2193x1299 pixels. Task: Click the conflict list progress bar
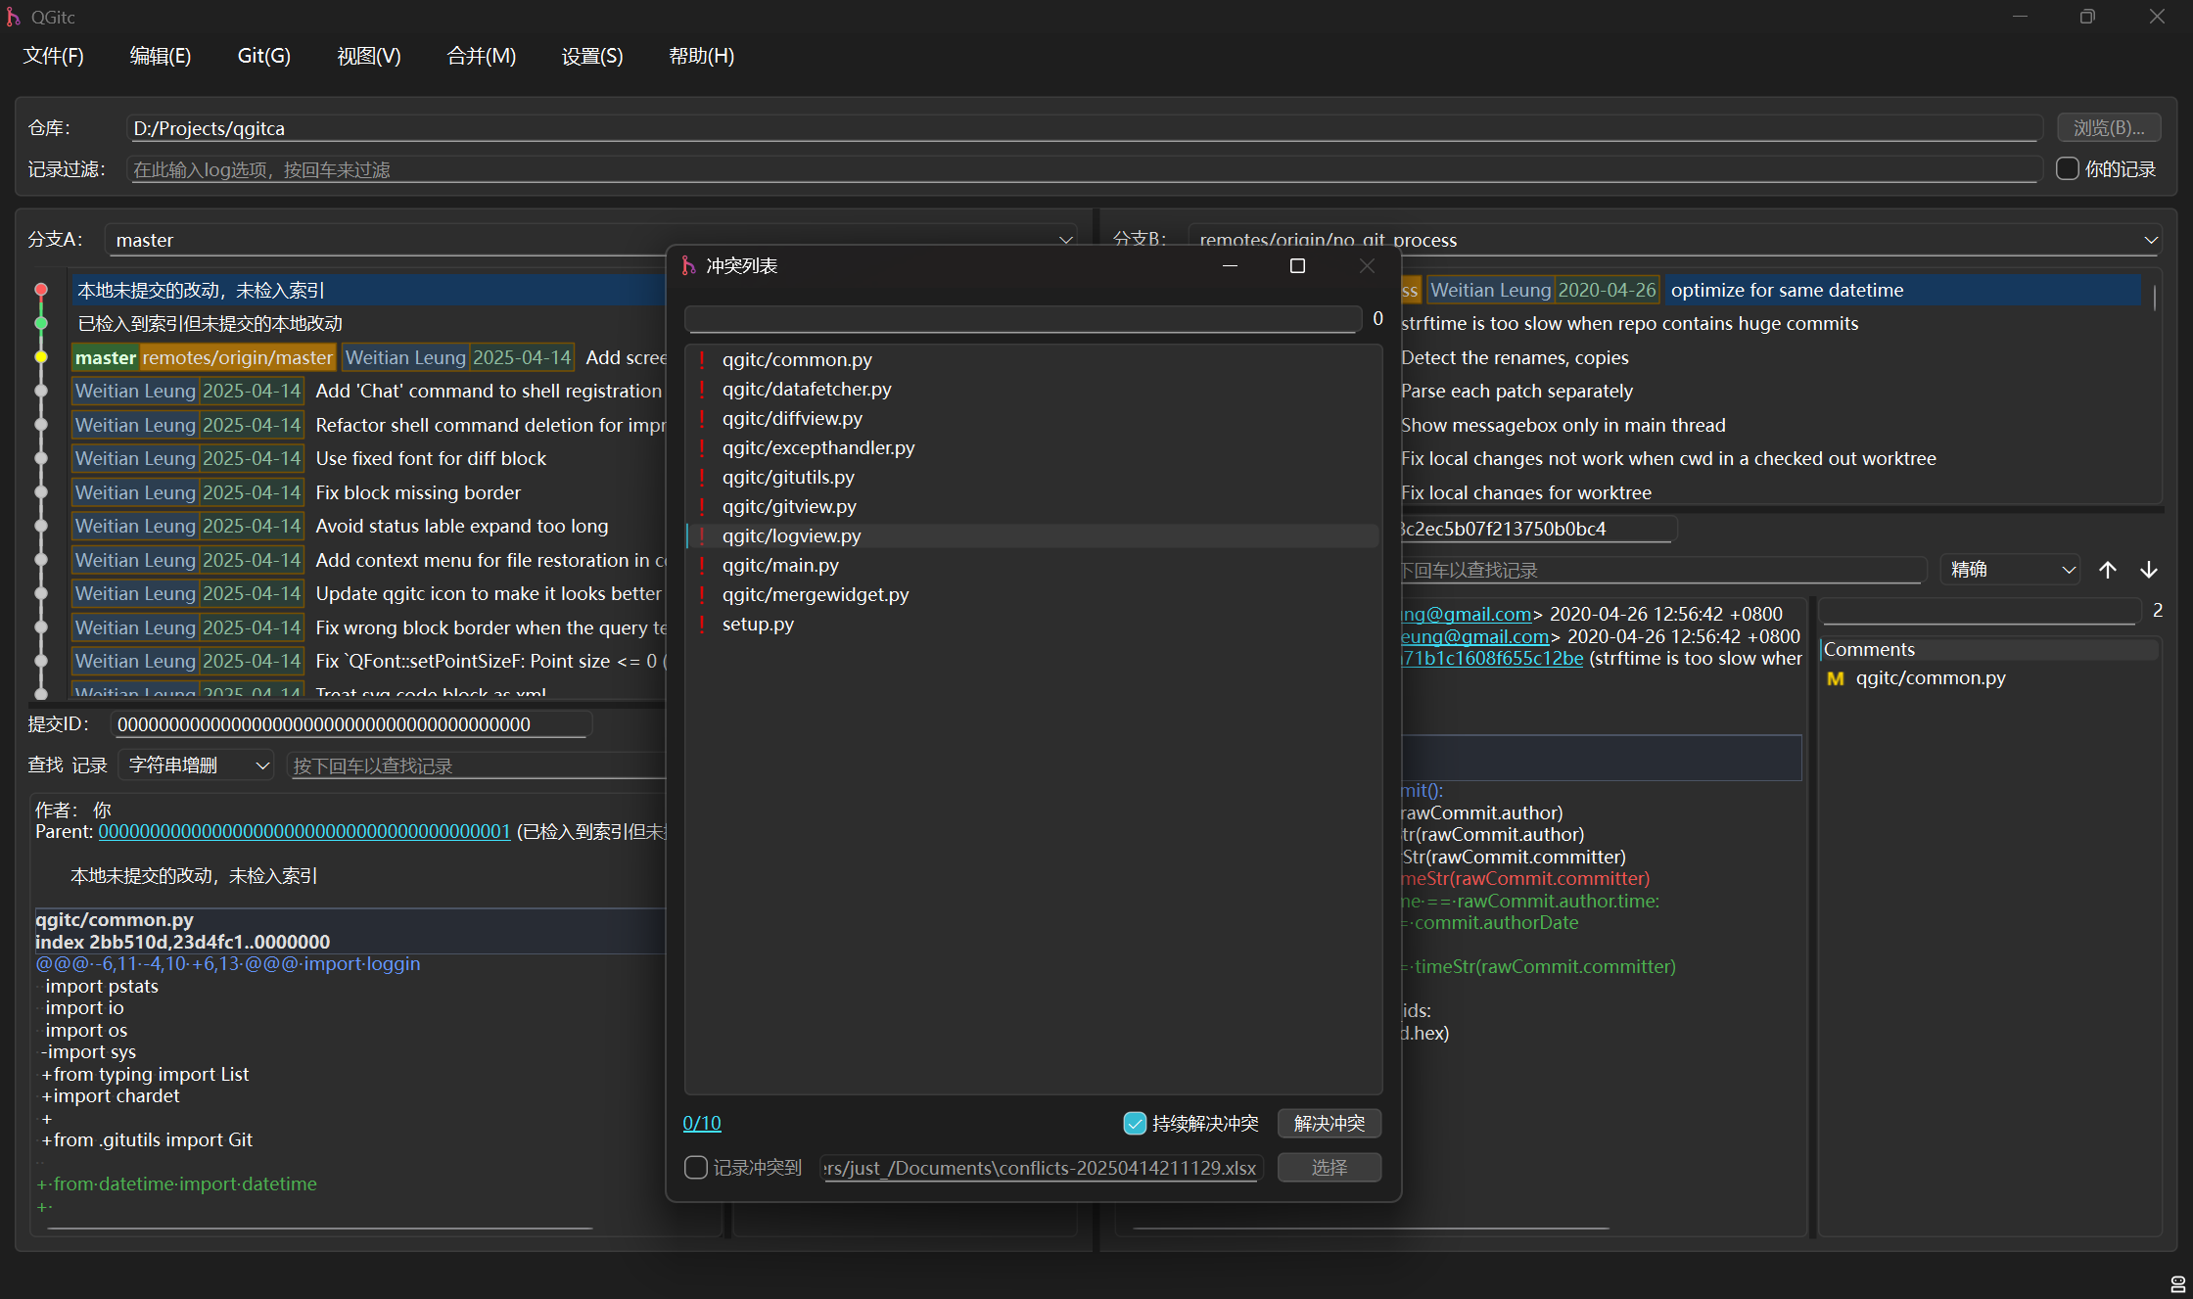1022,319
